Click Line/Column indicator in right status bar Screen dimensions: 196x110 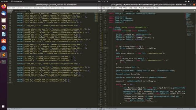tap(111, 109)
